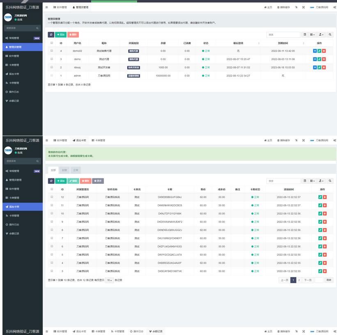
Task: Delete the demo02 administrator row via trash icon
Action: (x=324, y=51)
